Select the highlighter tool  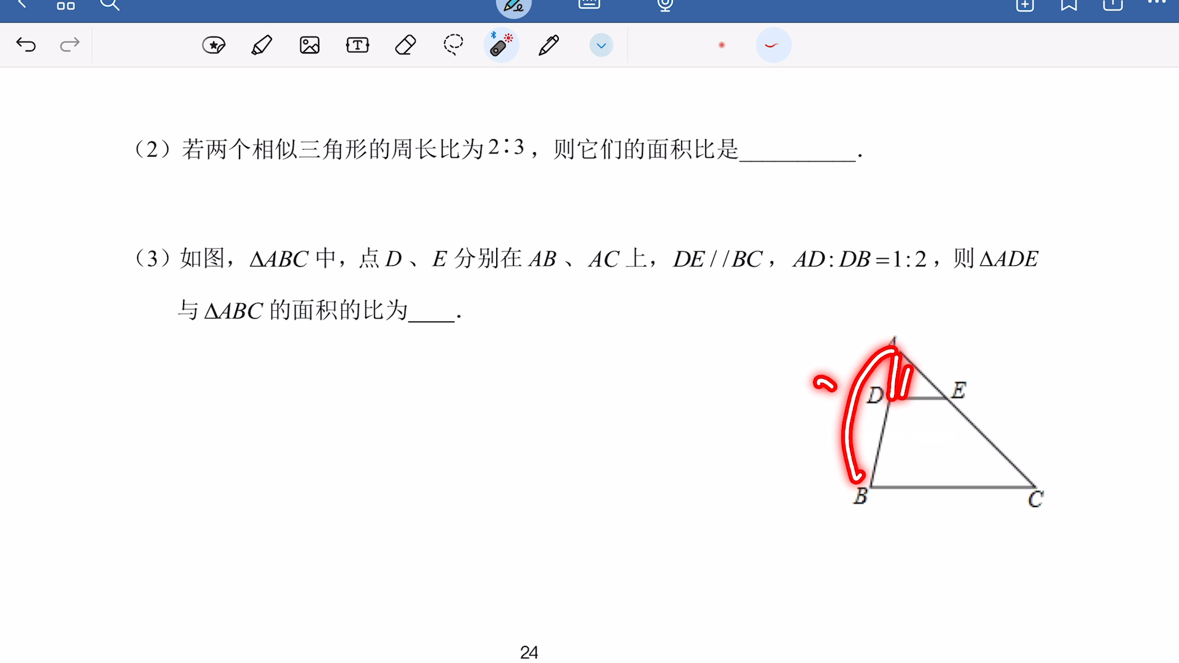click(261, 45)
